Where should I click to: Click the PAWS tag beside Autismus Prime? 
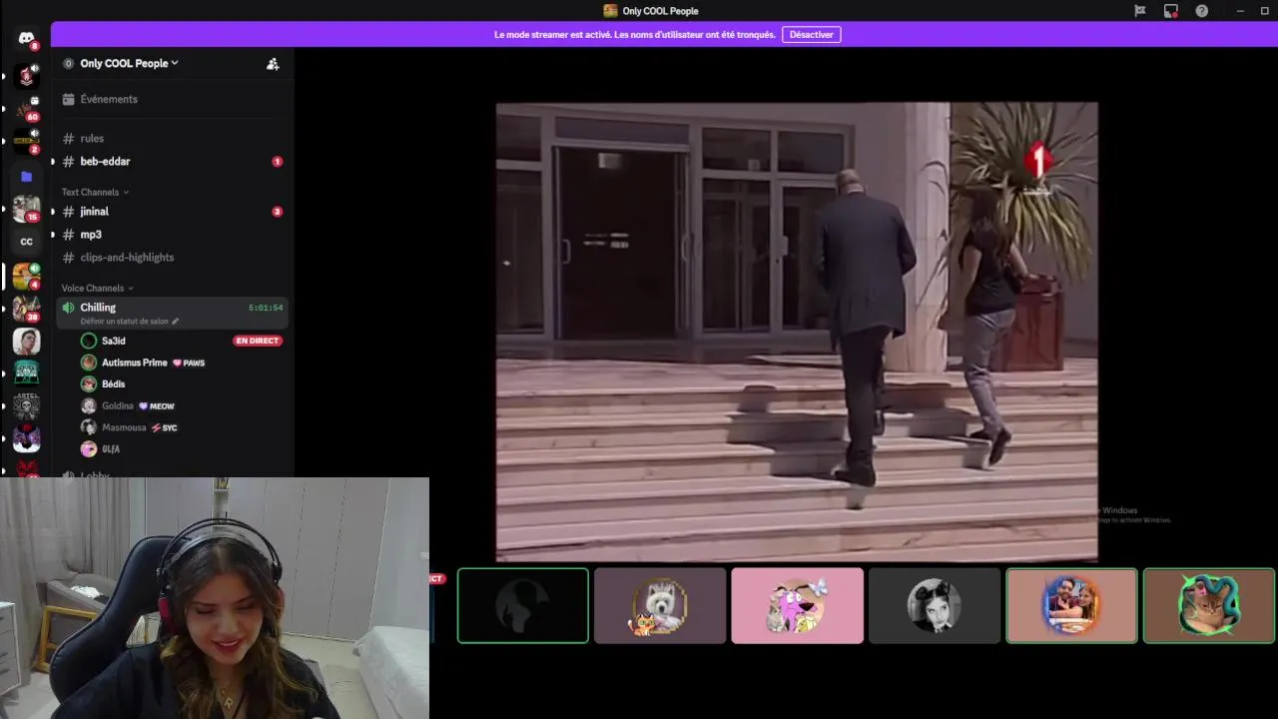(x=189, y=363)
